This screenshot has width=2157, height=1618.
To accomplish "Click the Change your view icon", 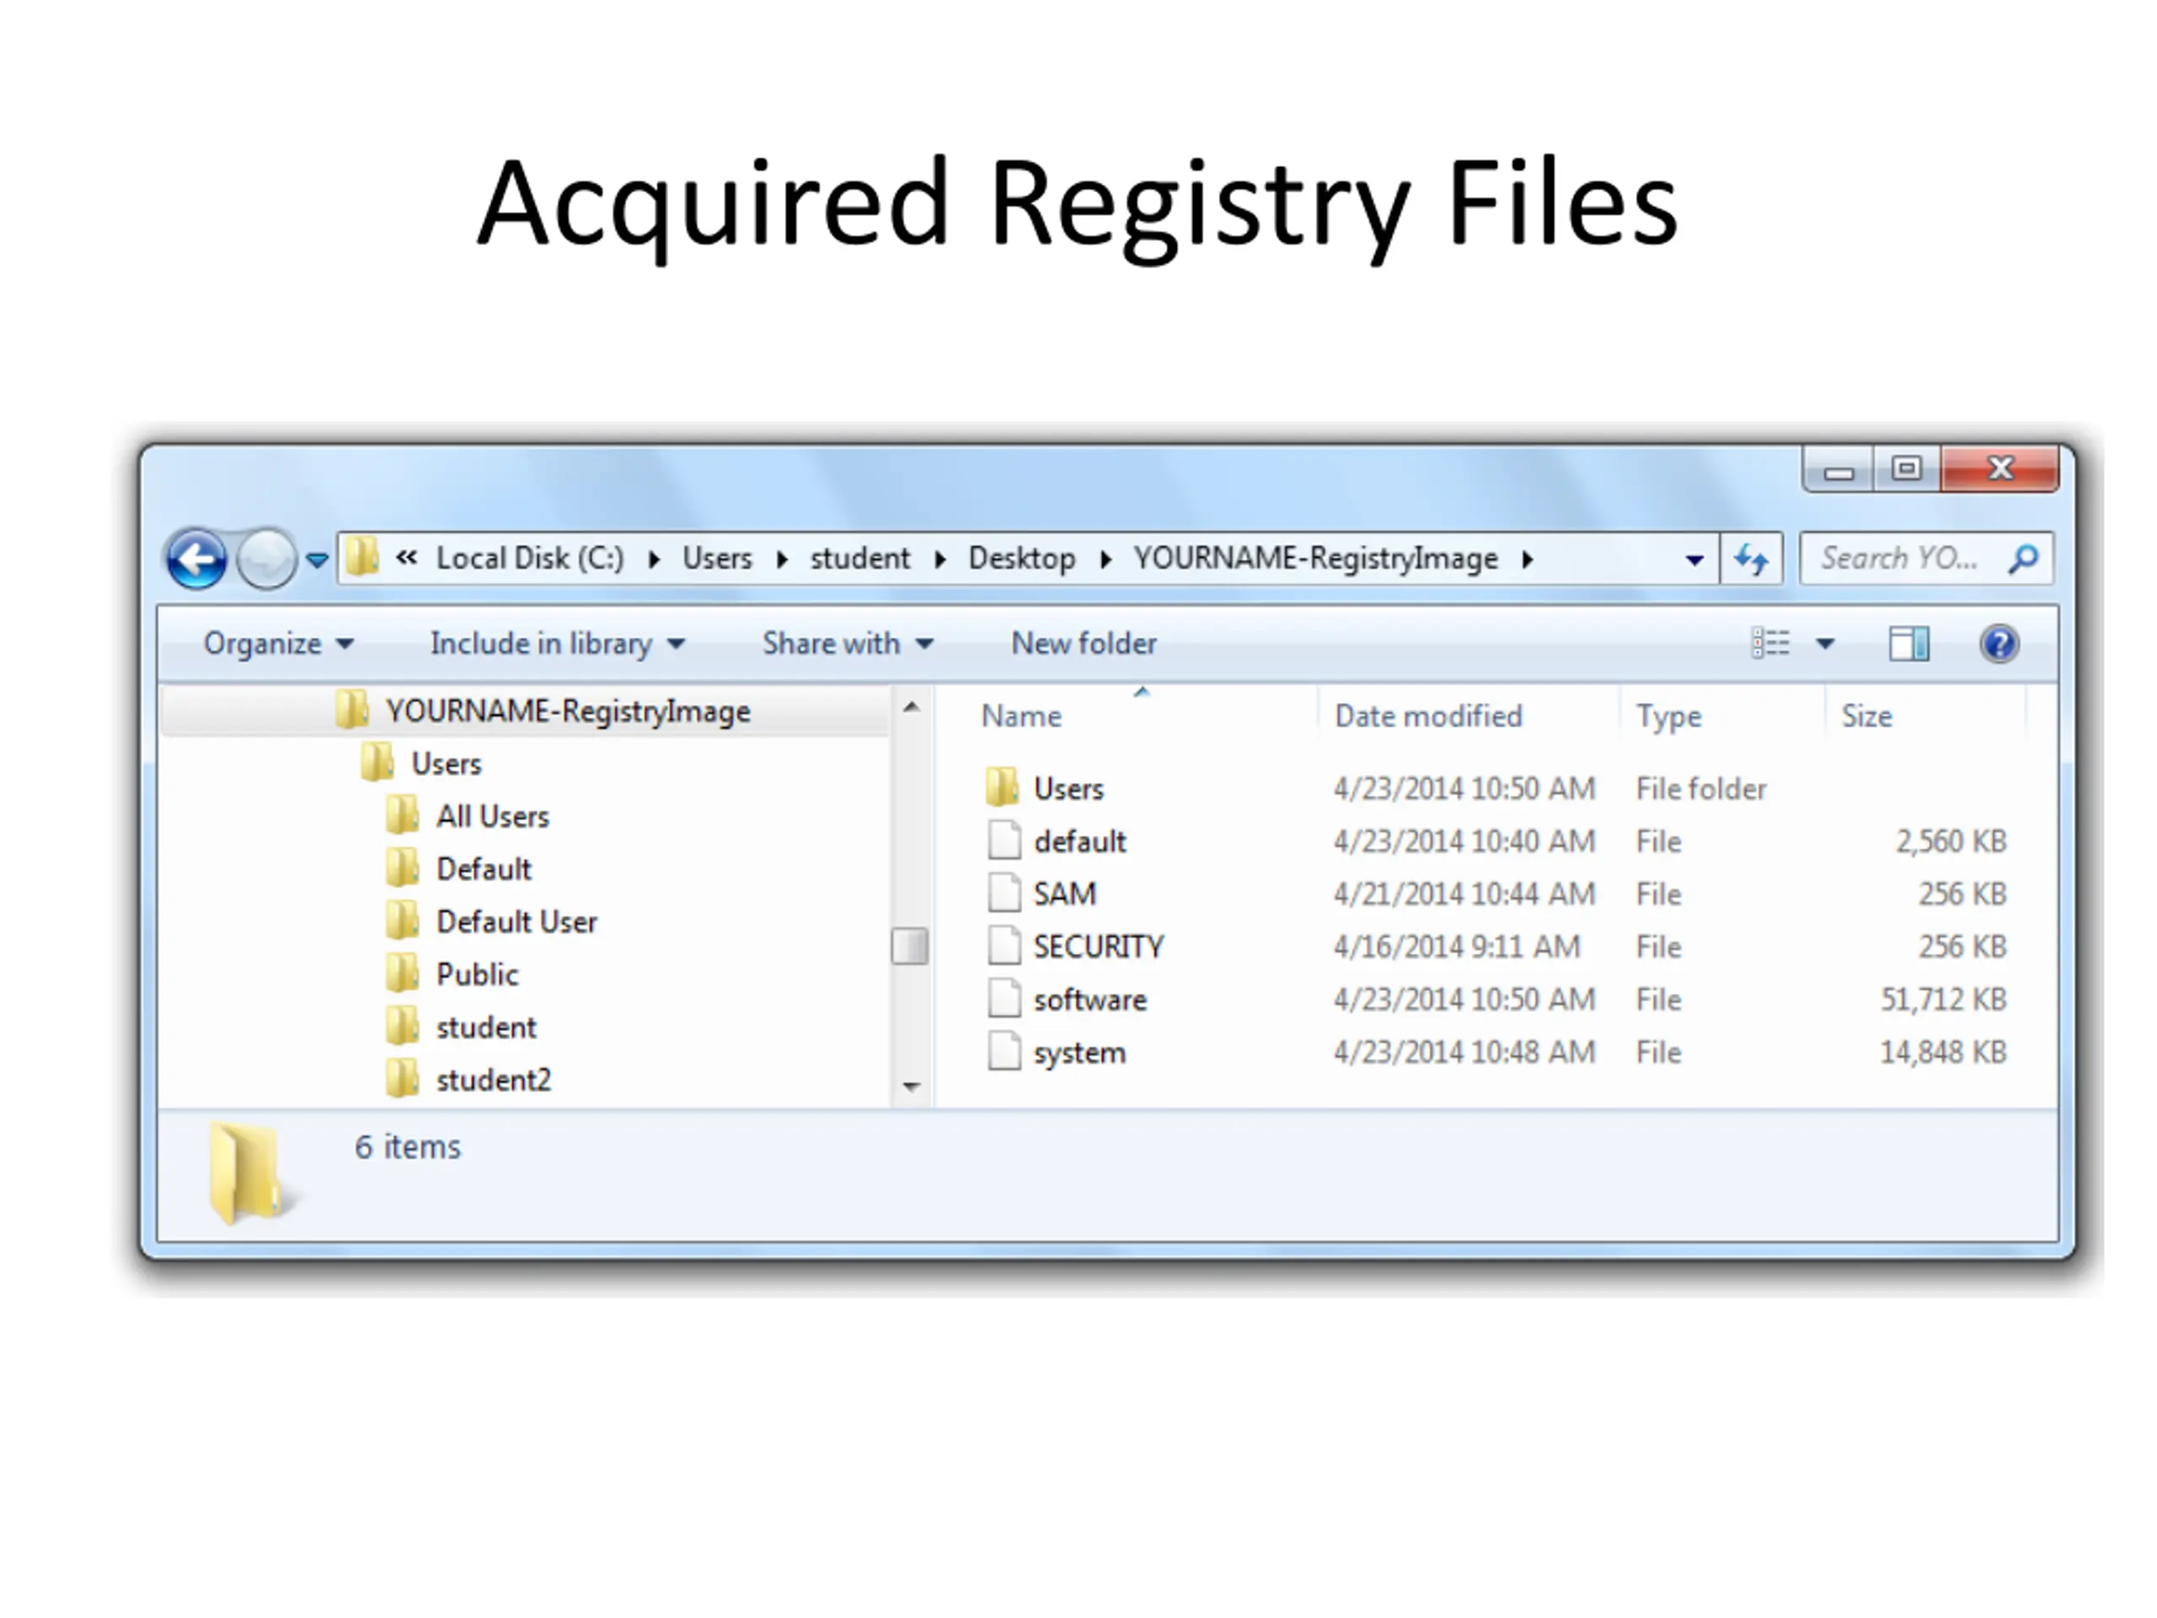I will point(1770,644).
